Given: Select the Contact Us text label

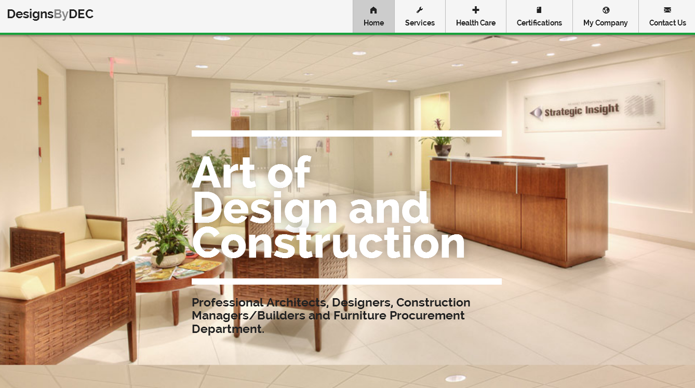Looking at the screenshot, I should [x=667, y=23].
